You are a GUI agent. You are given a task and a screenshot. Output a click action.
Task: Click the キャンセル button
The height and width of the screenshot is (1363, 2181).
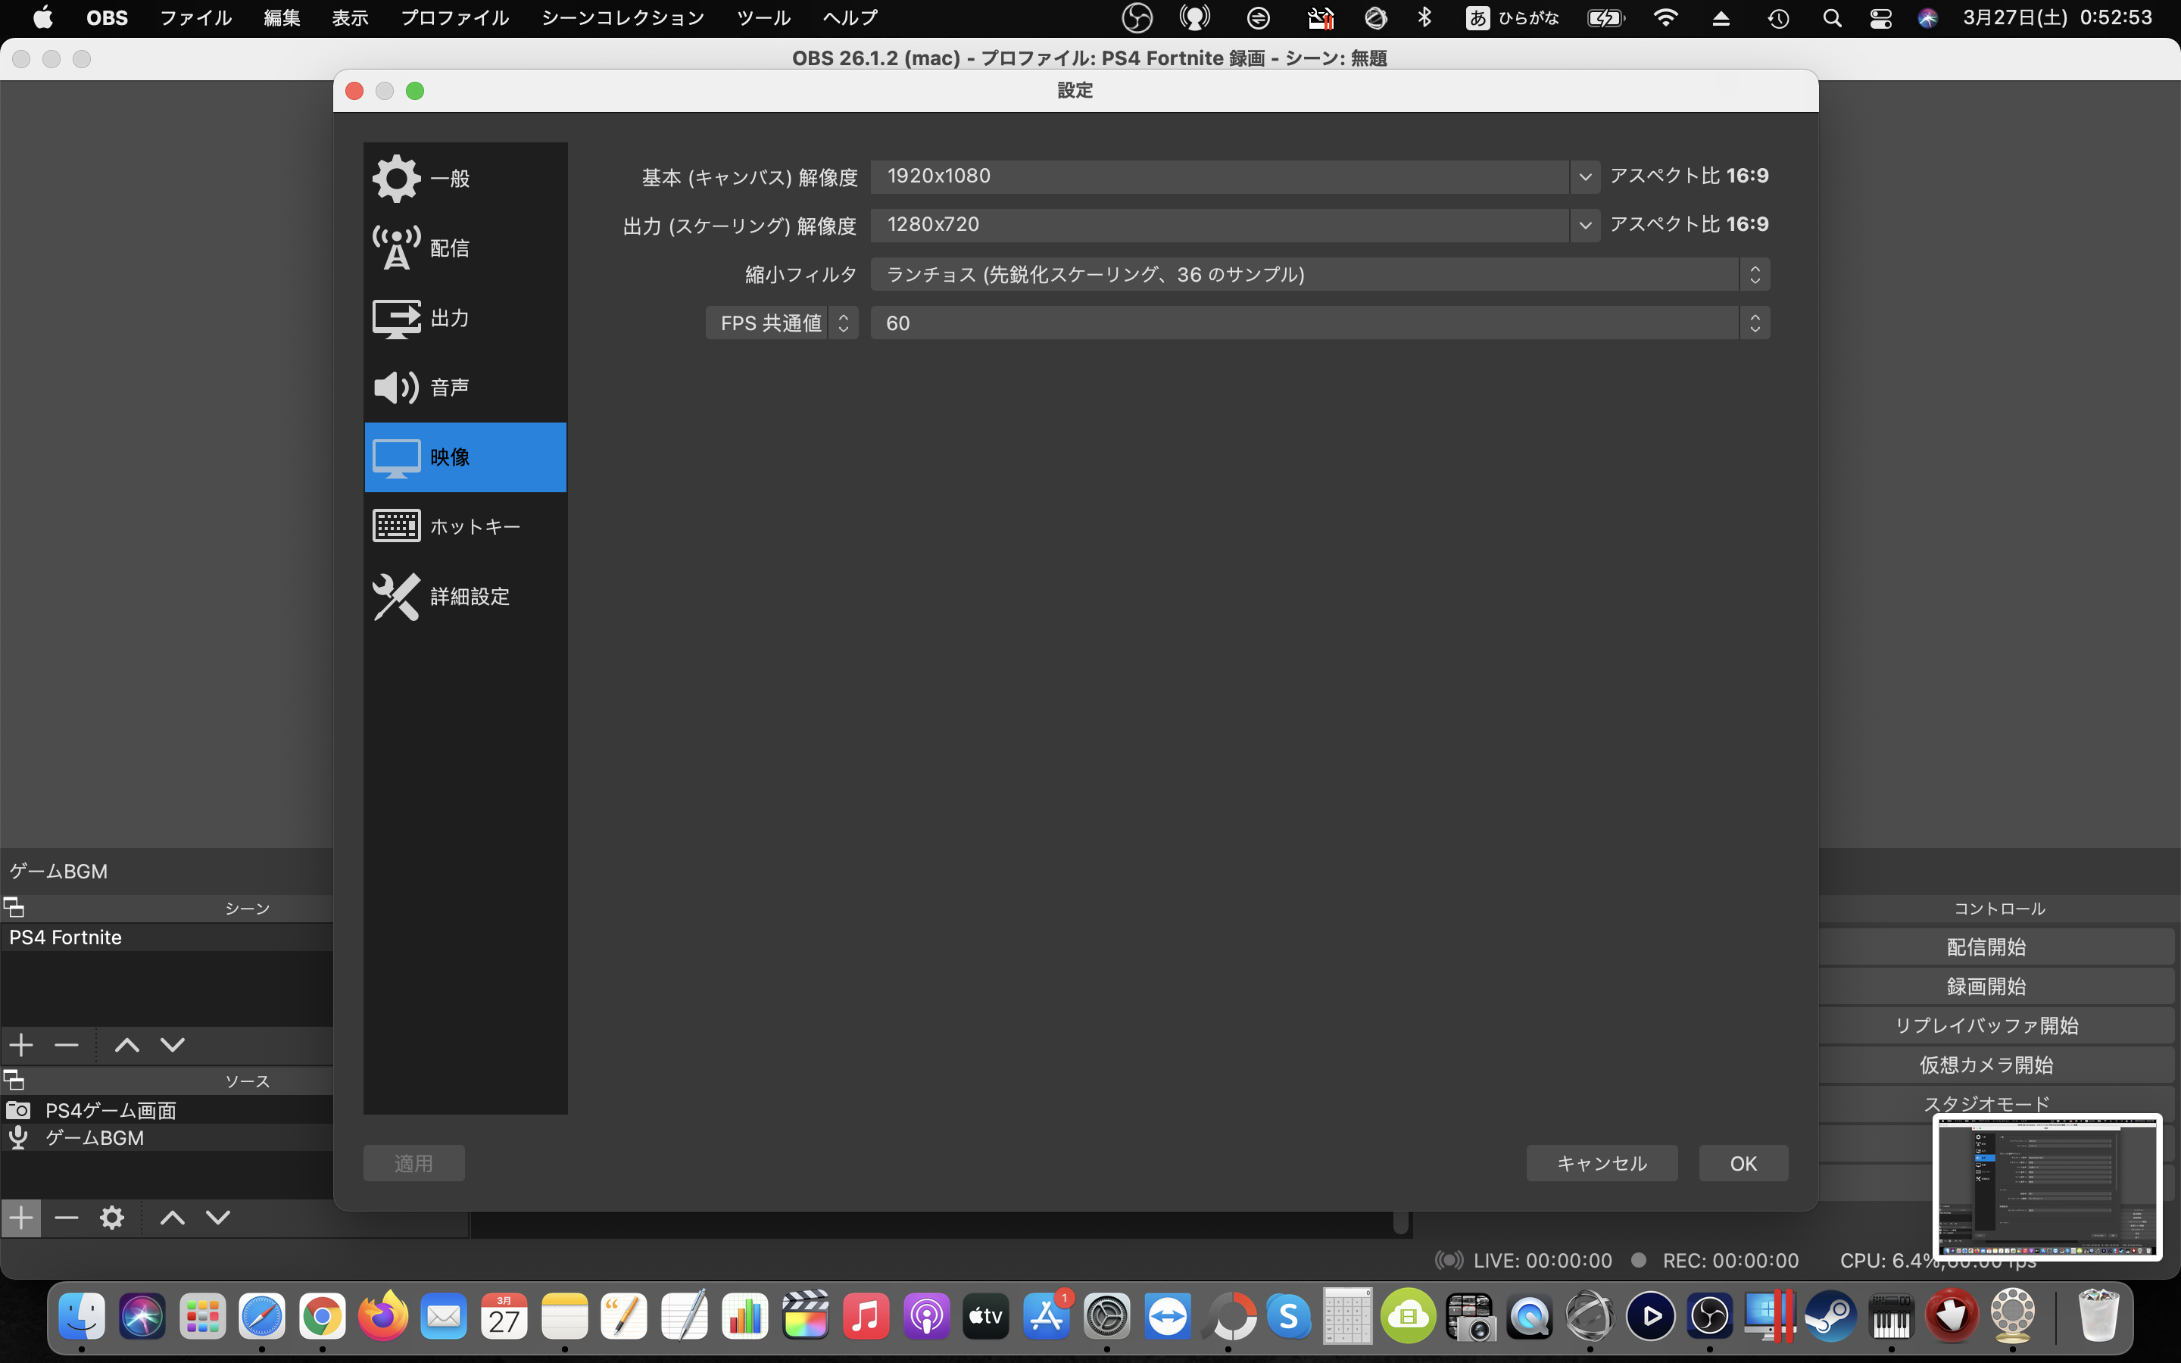tap(1602, 1163)
